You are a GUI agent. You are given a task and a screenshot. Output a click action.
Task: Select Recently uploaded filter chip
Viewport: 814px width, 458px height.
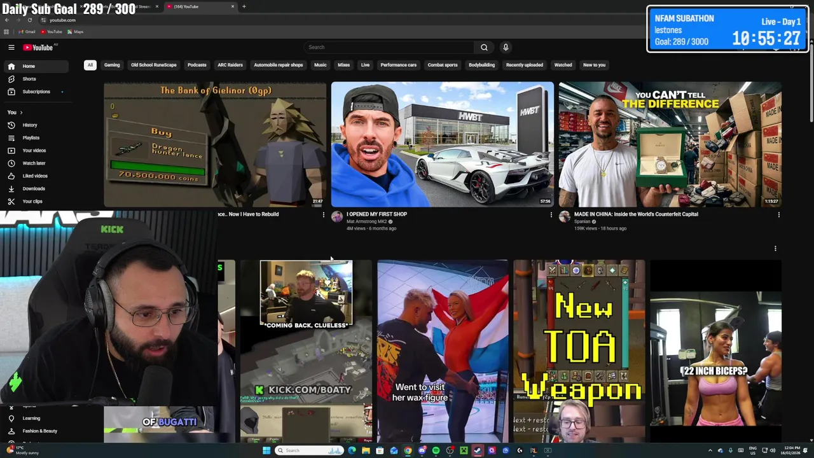(525, 65)
